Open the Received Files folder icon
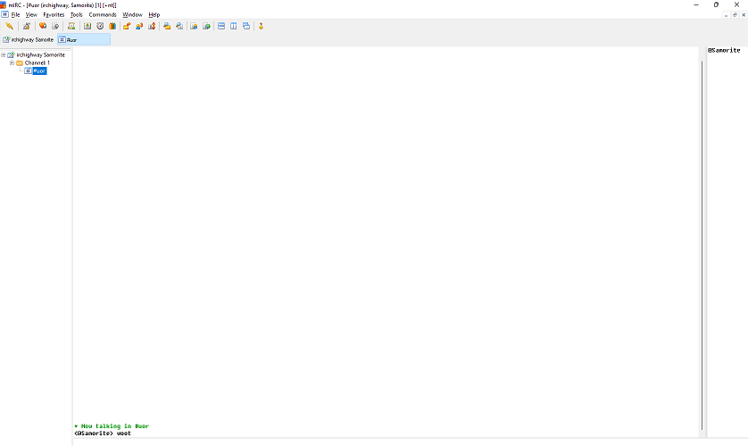This screenshot has width=748, height=446. pos(167,26)
